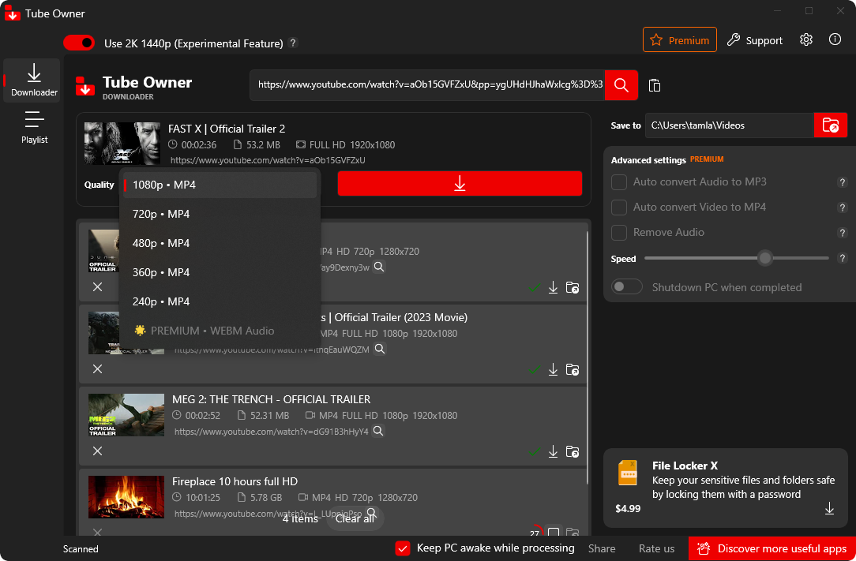Open the Premium upgrade button

[x=680, y=39]
